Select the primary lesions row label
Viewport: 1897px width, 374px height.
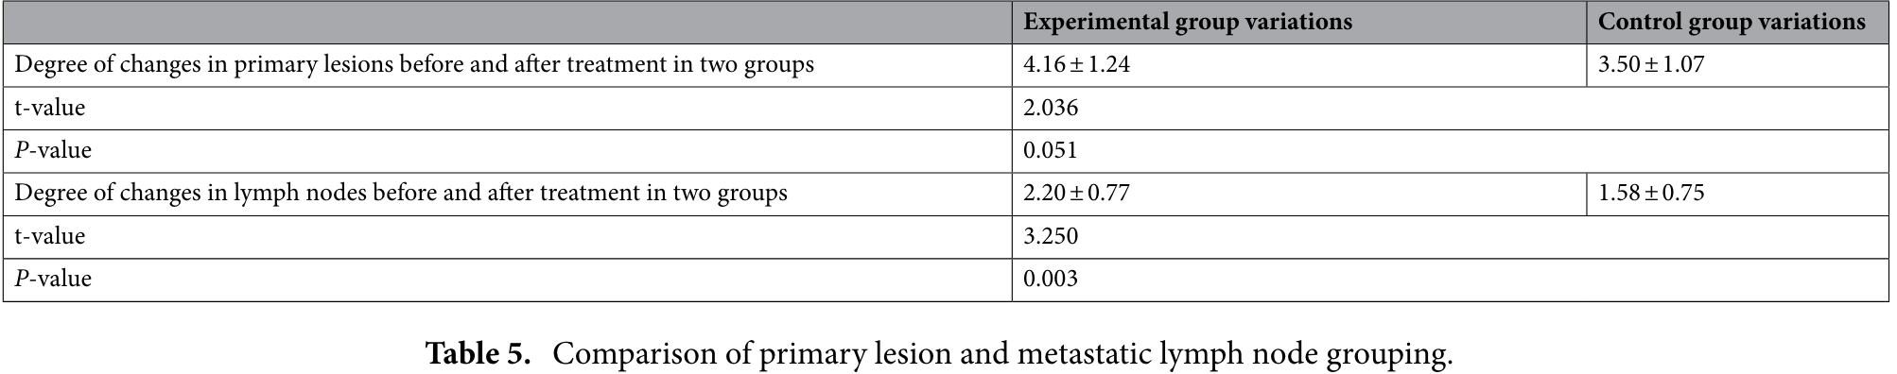point(414,65)
